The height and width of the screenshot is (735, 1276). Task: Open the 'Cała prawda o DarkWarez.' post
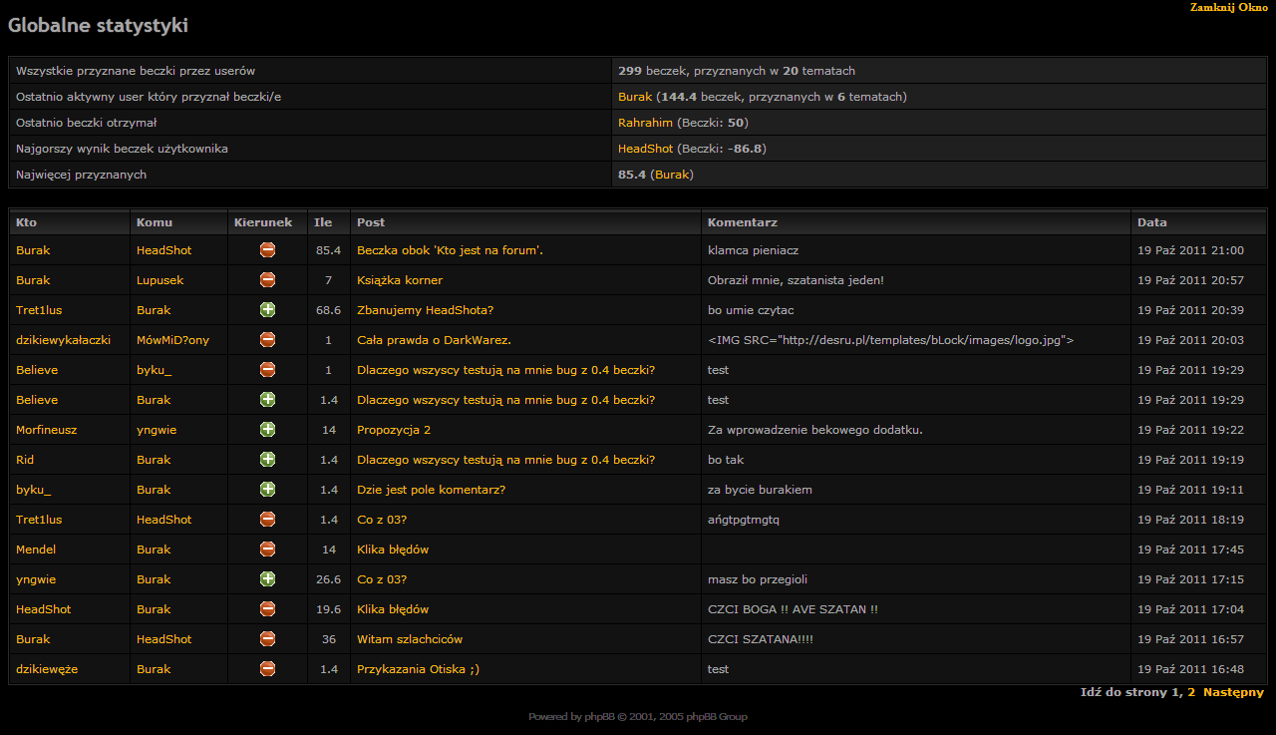point(434,340)
